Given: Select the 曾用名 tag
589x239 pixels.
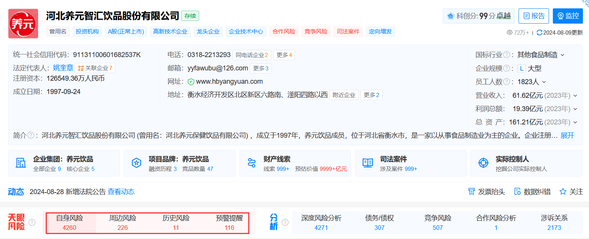Looking at the screenshot, I should pyautogui.click(x=58, y=32).
